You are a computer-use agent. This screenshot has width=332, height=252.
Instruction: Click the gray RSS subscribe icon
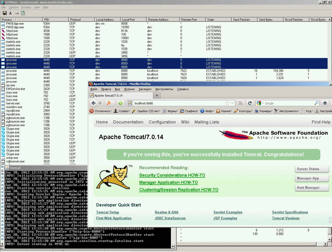coord(241,103)
